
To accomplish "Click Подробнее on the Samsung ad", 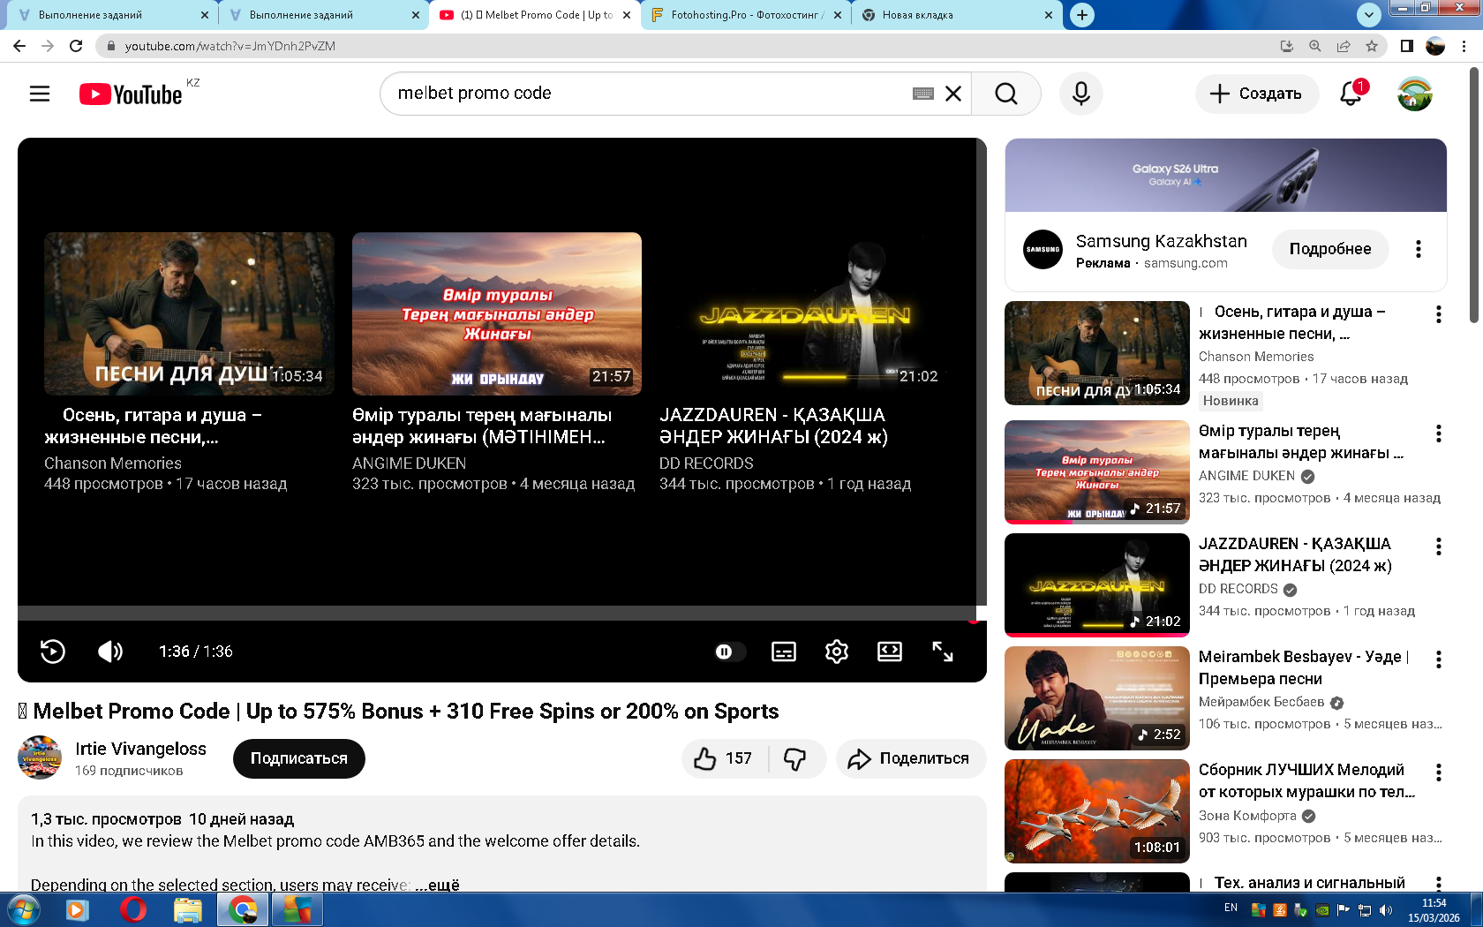I will [x=1330, y=249].
